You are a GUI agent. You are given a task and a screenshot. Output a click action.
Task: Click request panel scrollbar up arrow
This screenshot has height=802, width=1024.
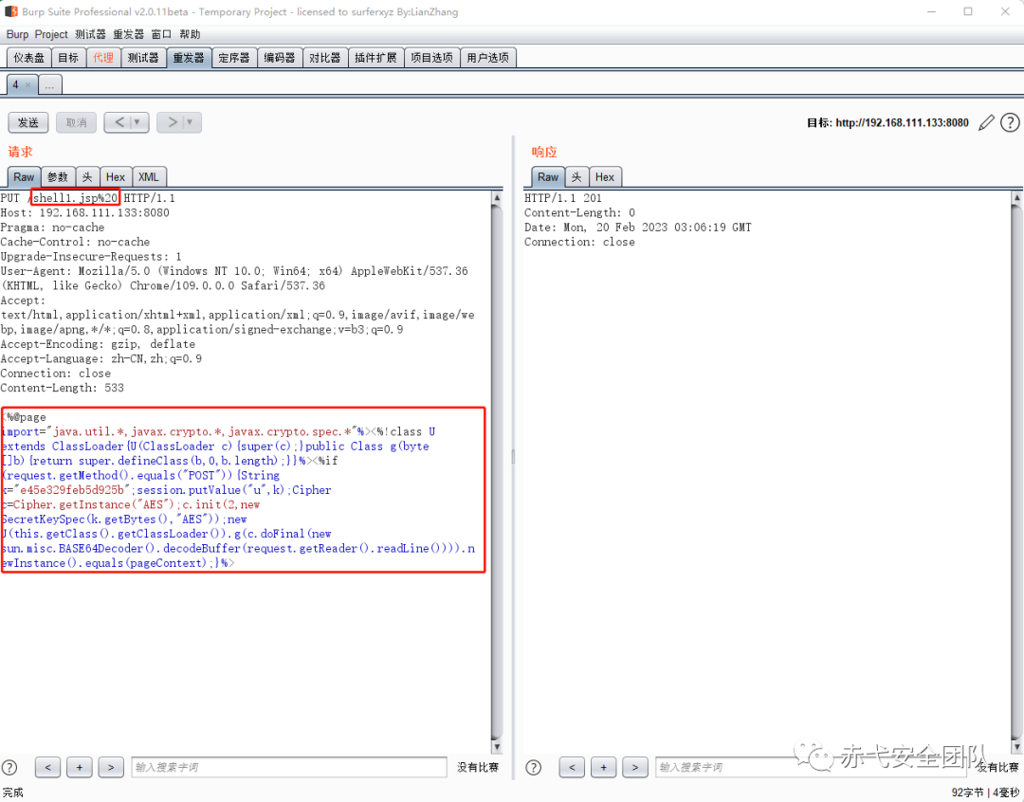tap(497, 197)
